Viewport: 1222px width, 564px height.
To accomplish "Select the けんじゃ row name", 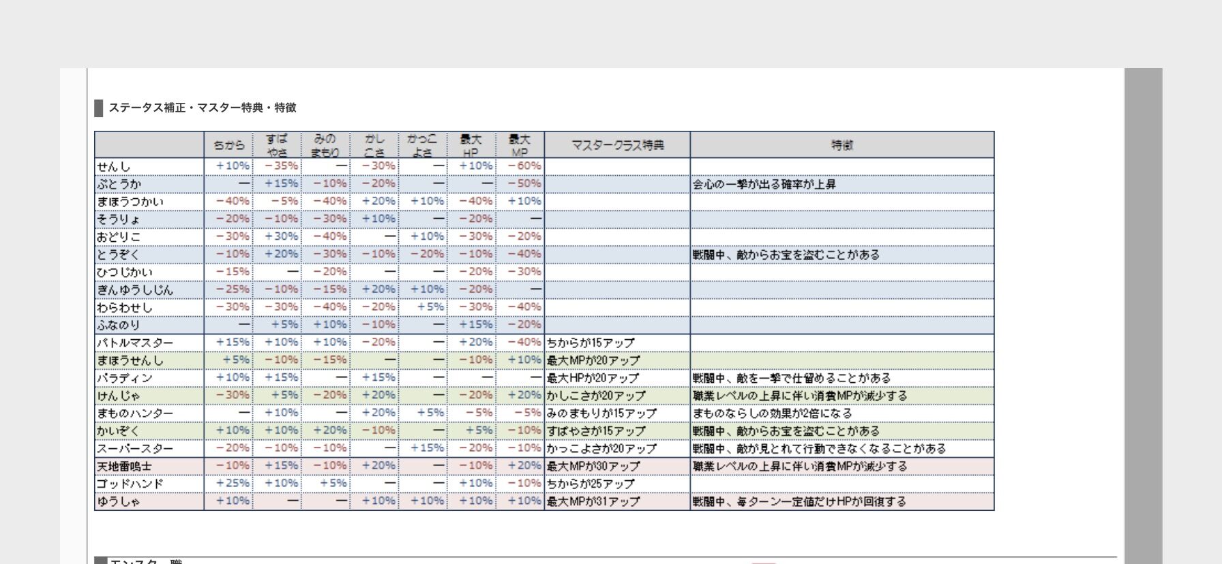I will (x=119, y=396).
